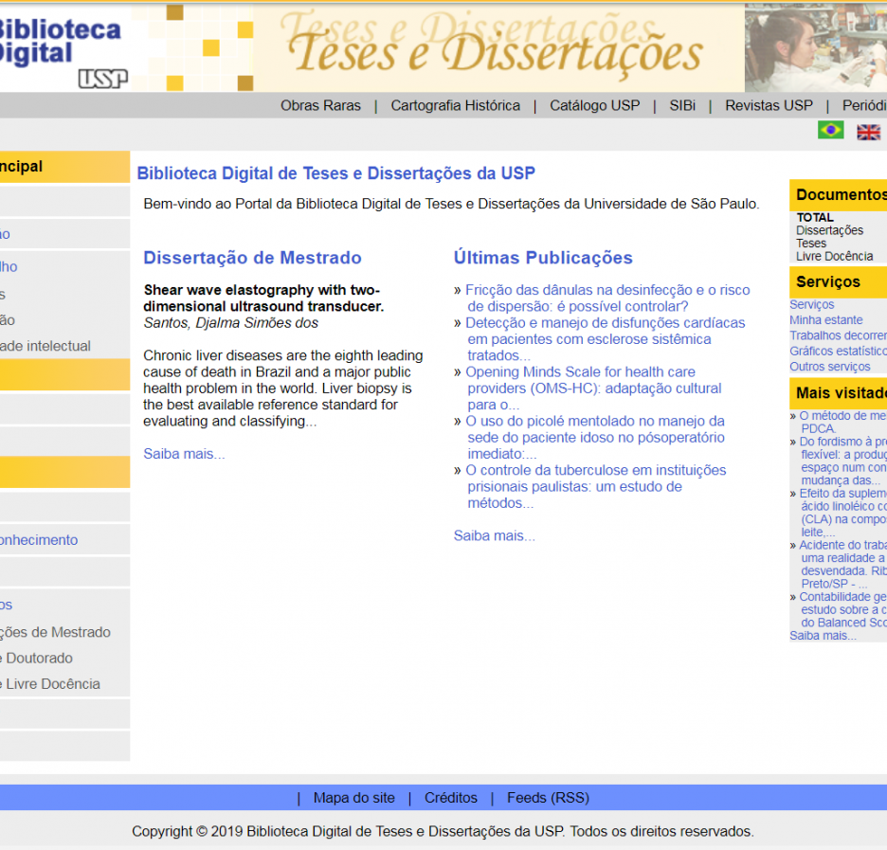
Task: Open 'Fricção das dânulas na desinfecção' publication
Action: 607,298
